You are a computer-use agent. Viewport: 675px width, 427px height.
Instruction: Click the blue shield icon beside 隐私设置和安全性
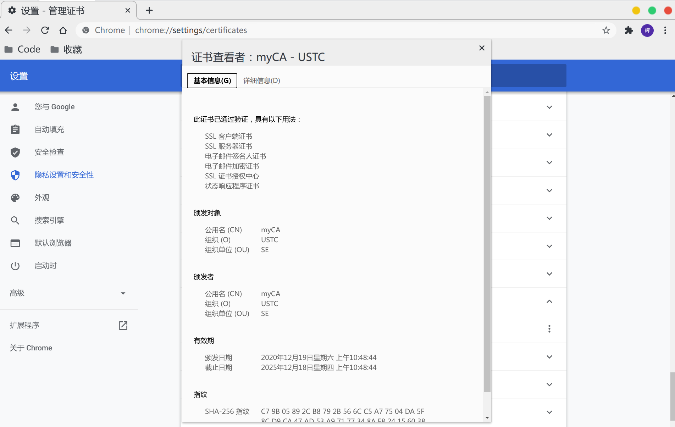15,175
